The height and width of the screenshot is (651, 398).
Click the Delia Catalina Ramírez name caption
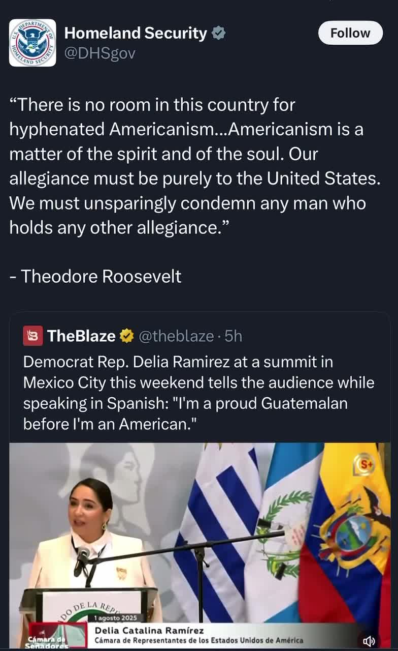pos(149,631)
